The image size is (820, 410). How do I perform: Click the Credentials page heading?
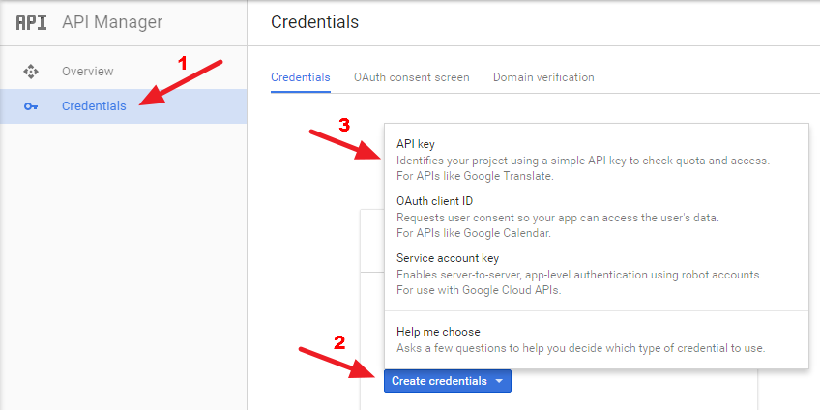click(x=315, y=22)
